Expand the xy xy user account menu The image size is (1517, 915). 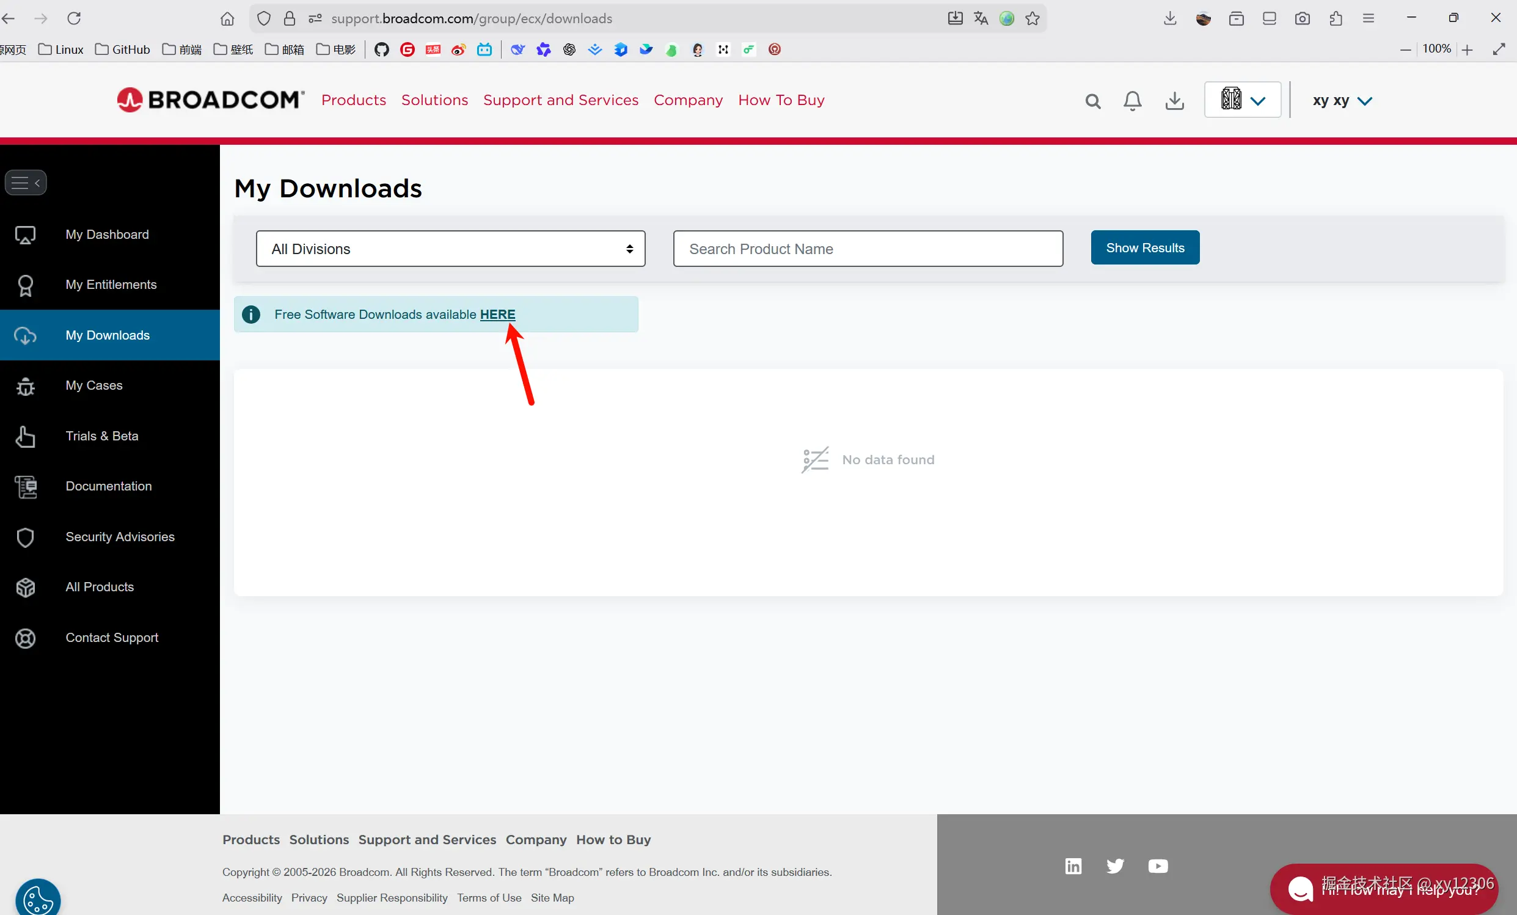click(x=1342, y=101)
